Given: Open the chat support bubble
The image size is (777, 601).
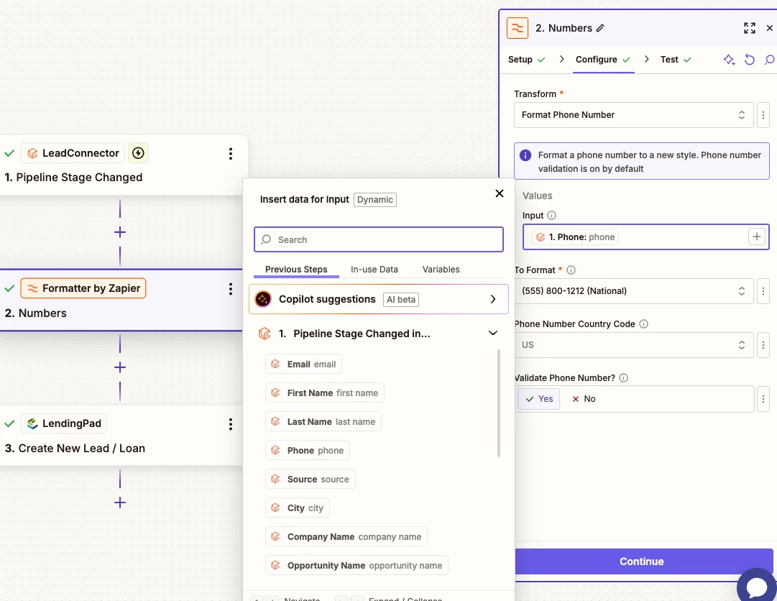Looking at the screenshot, I should click(757, 586).
